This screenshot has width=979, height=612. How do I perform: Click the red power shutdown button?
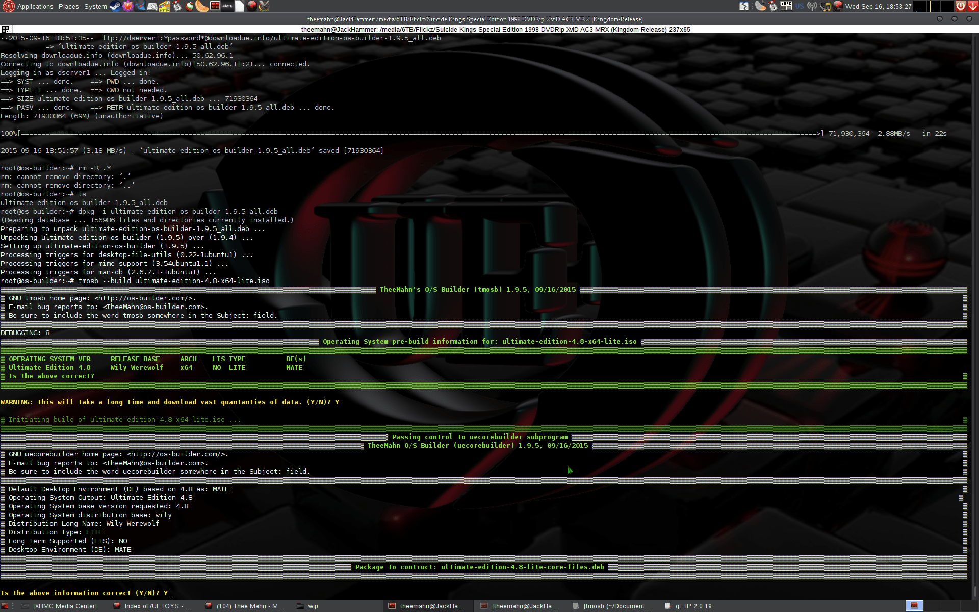pos(960,6)
